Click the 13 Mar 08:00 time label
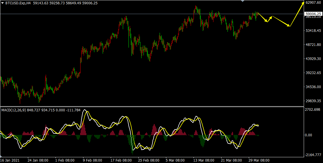The height and width of the screenshot is (163, 323). pyautogui.click(x=204, y=160)
